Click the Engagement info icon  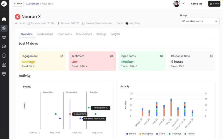pyautogui.click(x=62, y=56)
